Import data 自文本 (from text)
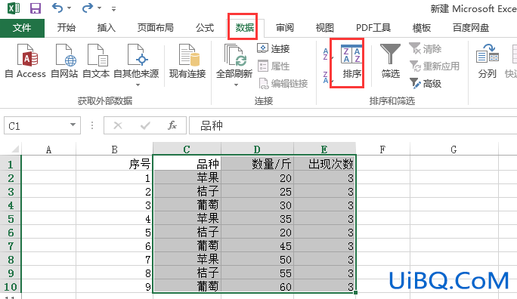 coord(96,61)
